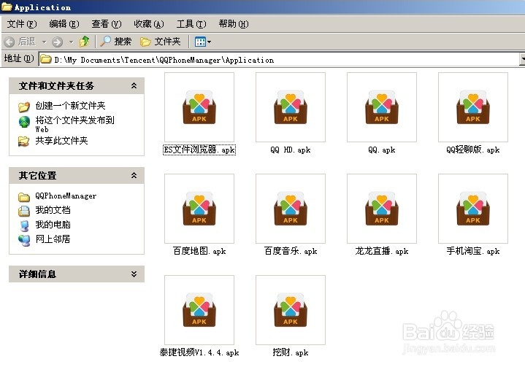The image size is (525, 367).
Task: Open the address bar dropdown arrow
Action: point(522,60)
